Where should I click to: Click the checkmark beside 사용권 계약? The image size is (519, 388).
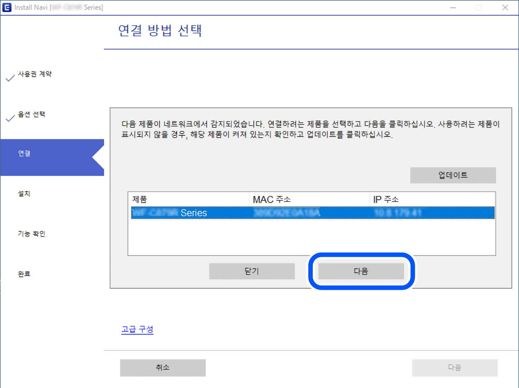[10, 78]
